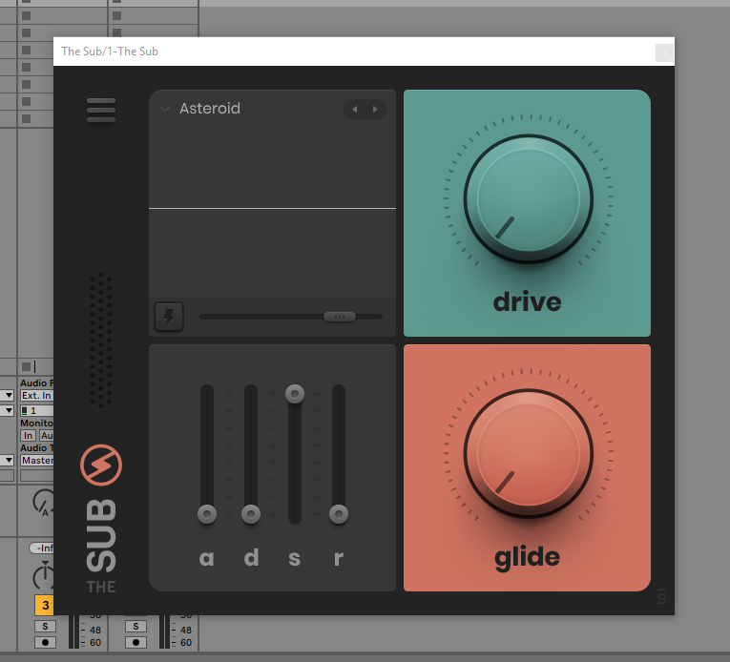The image size is (730, 662).
Task: Open the dropdown arrow left of Master
Action: (x=8, y=461)
